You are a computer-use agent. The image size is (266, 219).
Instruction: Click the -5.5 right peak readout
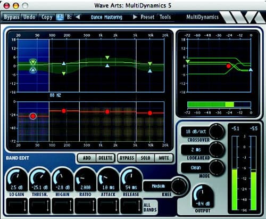click(253, 128)
